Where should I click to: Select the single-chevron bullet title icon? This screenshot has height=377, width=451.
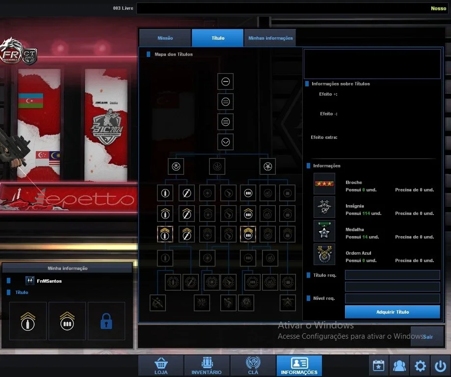(x=165, y=214)
